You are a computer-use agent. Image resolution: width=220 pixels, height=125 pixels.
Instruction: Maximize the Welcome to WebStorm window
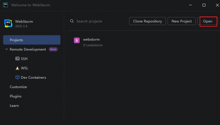click(204, 5)
